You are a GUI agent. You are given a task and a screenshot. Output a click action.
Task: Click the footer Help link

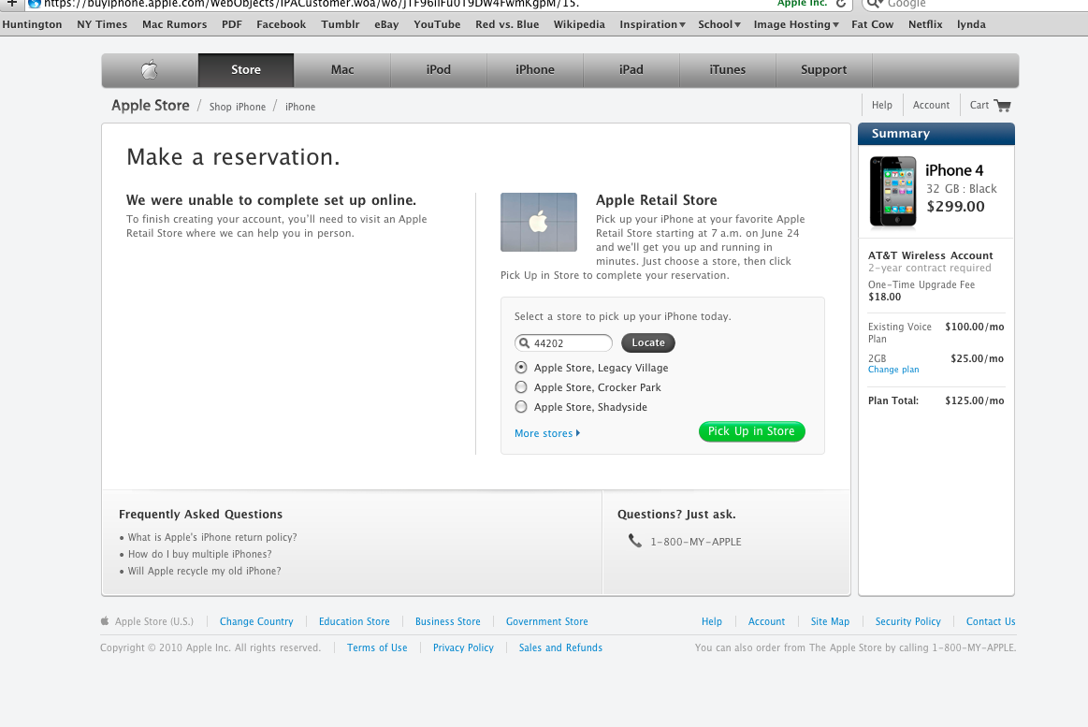point(712,621)
